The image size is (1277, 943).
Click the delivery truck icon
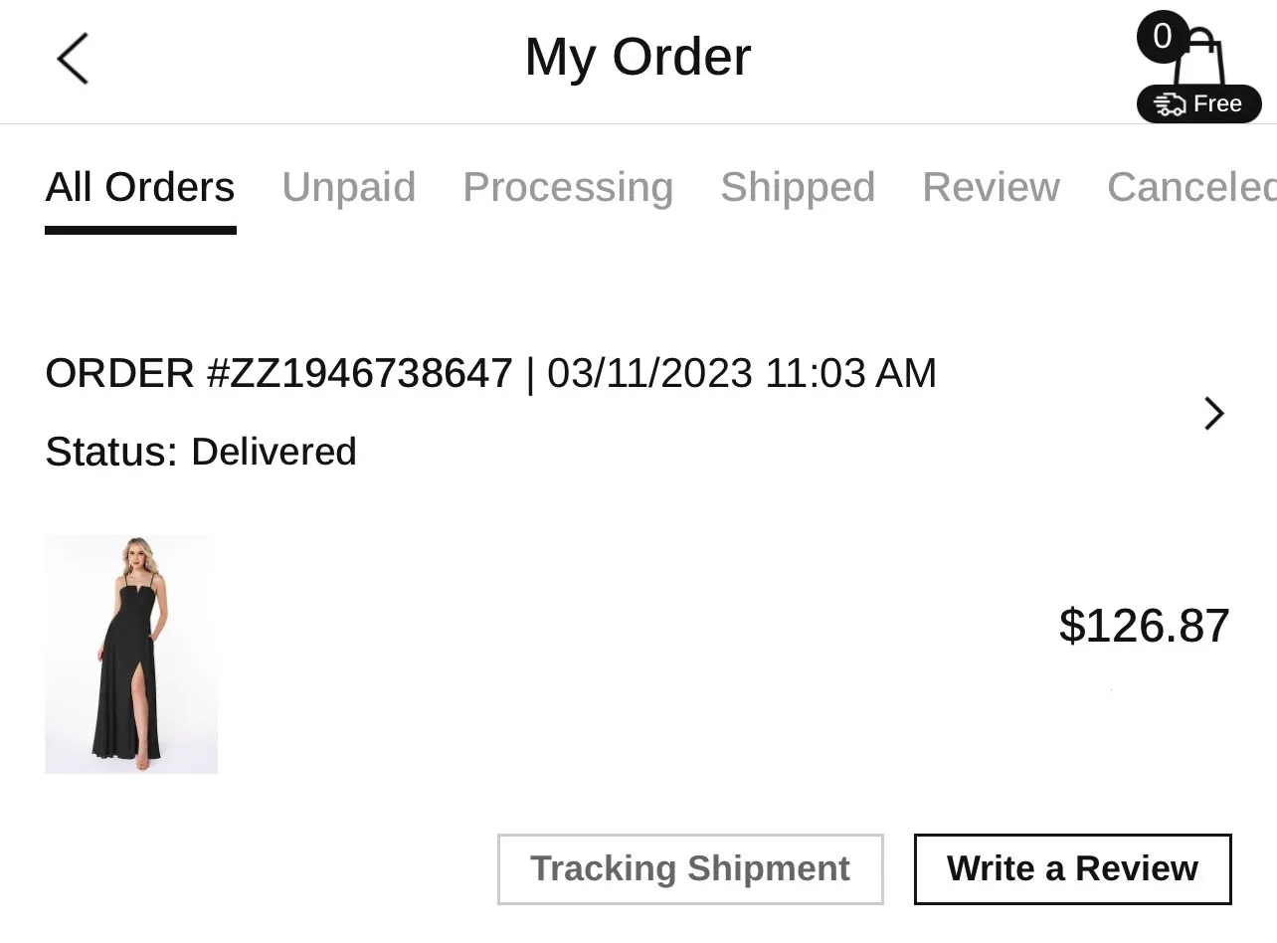click(x=1170, y=104)
